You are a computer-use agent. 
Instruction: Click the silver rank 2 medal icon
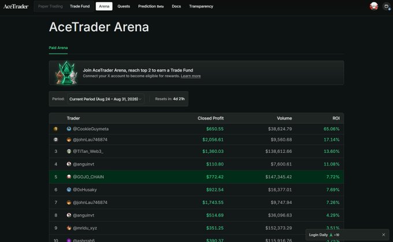click(55, 140)
